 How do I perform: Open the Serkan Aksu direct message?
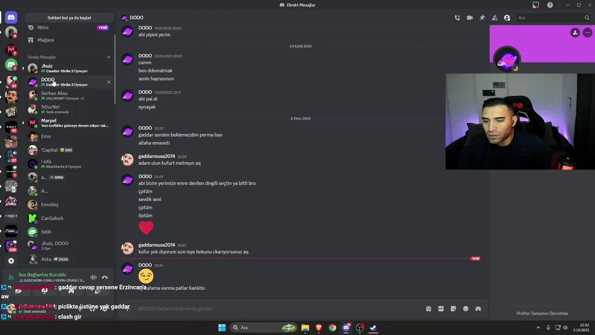pyautogui.click(x=69, y=95)
